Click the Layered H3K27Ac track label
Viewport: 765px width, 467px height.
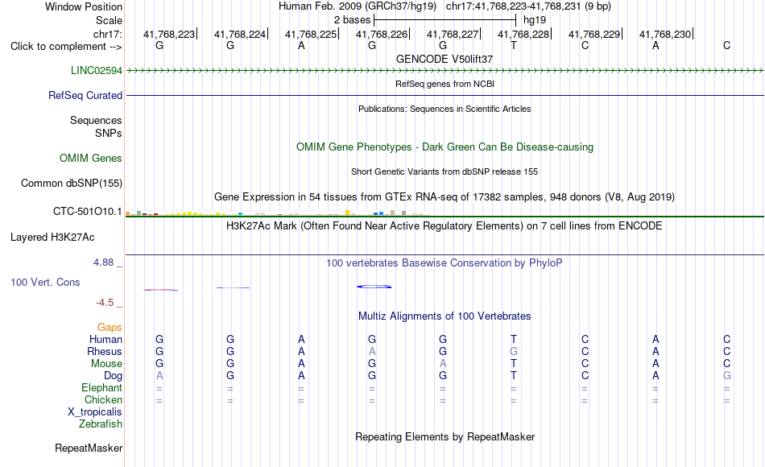[52, 238]
